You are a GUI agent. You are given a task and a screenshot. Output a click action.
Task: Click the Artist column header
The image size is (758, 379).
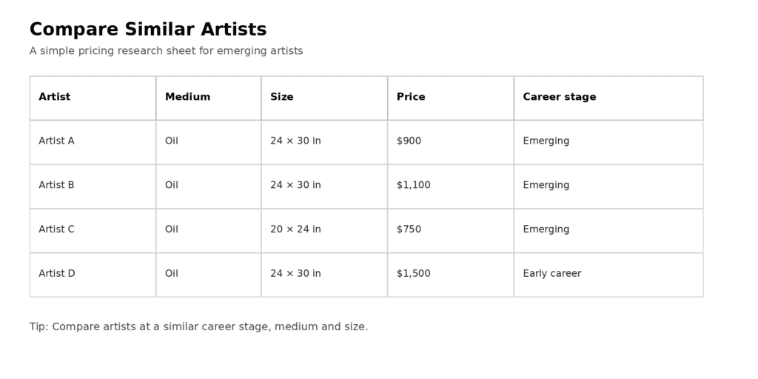(x=93, y=98)
